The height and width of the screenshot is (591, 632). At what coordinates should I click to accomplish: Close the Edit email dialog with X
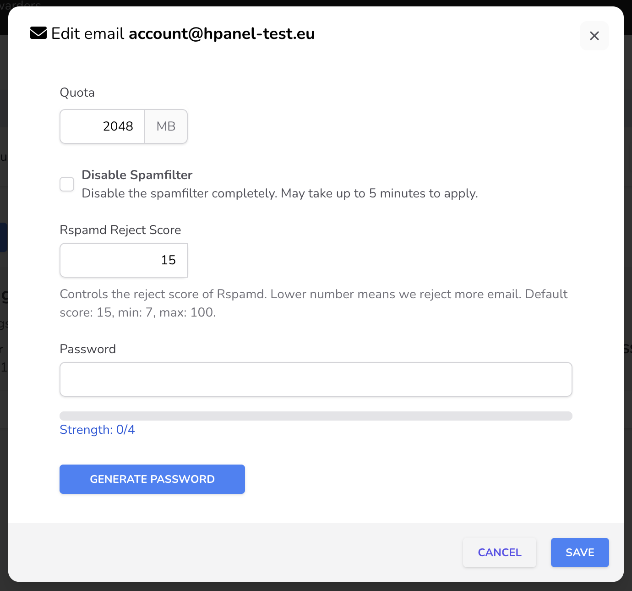coord(594,36)
